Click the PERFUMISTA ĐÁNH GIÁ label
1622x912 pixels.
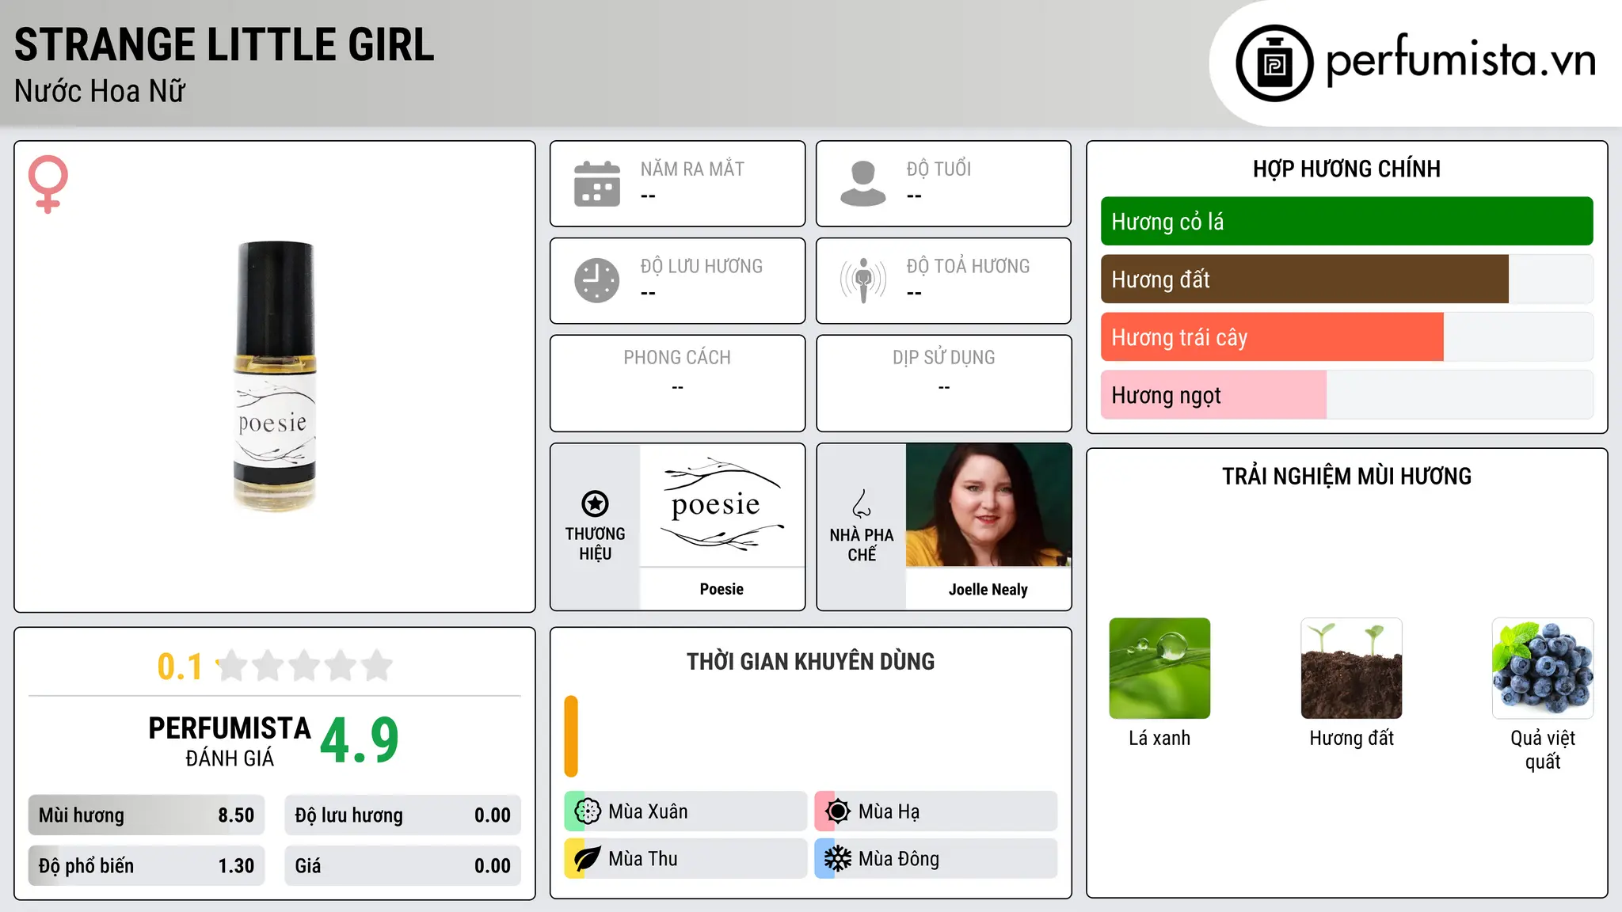[x=230, y=741]
